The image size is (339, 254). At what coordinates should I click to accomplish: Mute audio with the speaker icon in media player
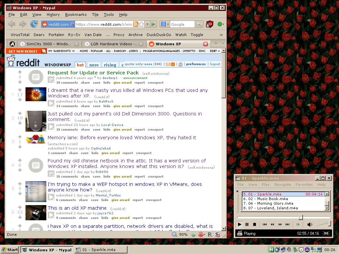310,224
